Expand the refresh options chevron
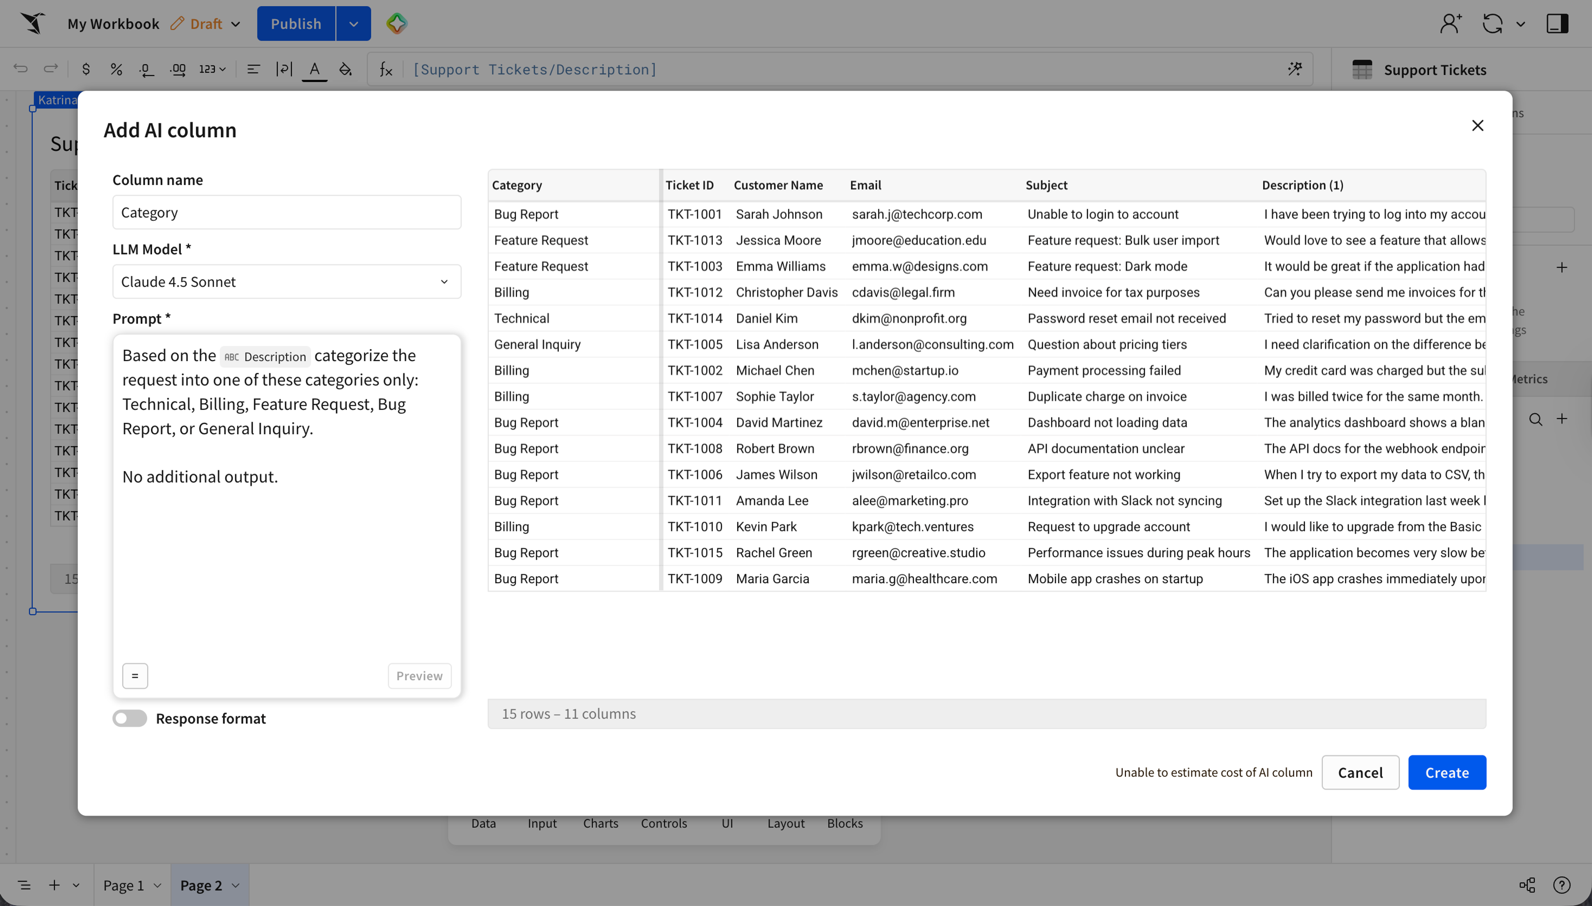 click(1521, 24)
